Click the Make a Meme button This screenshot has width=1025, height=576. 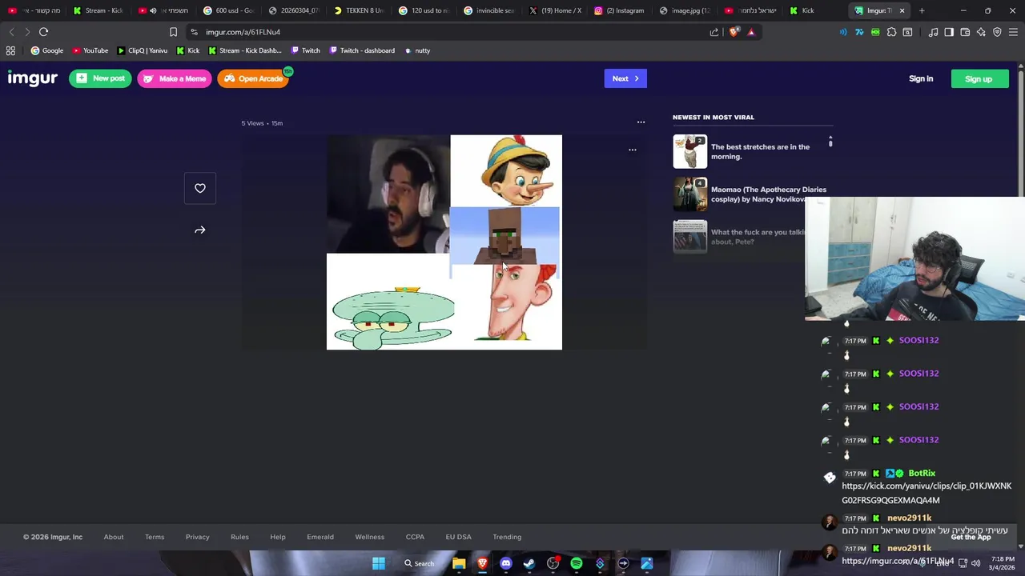pyautogui.click(x=174, y=78)
